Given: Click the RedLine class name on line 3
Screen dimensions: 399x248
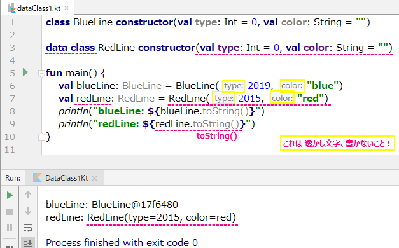Looking at the screenshot, I should [x=116, y=48].
